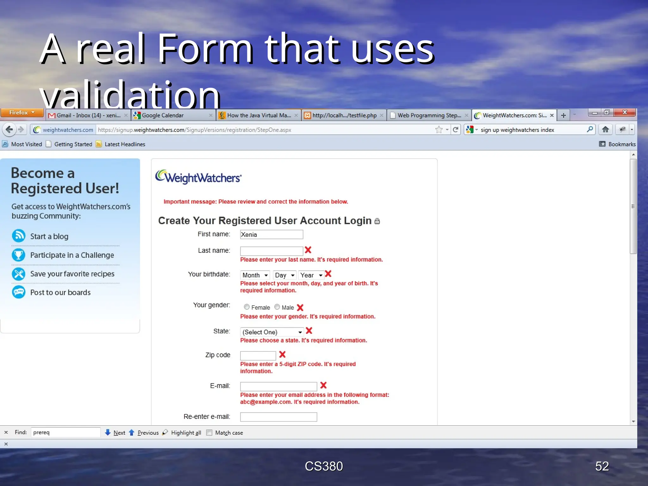Screen dimensions: 648x486
Task: Click the search magnifier icon
Action: 589,129
